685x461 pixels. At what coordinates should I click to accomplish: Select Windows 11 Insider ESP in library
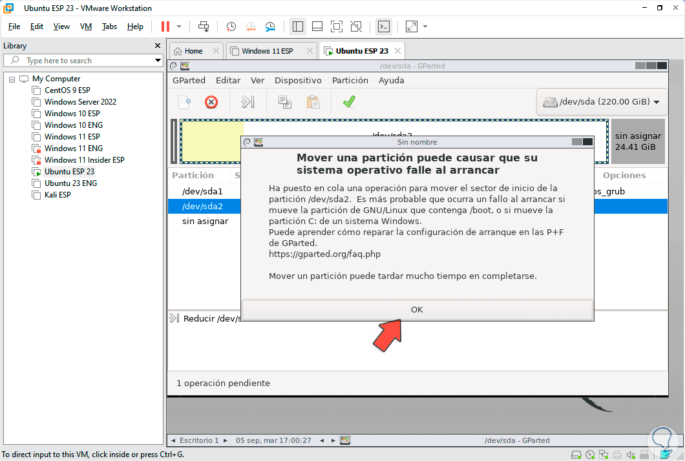coord(84,159)
